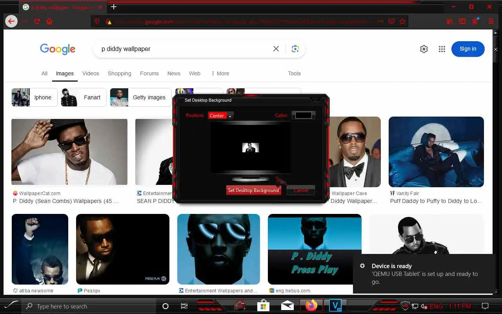The height and width of the screenshot is (314, 502).
Task: Click the muted volume tray icon
Action: tap(424, 306)
